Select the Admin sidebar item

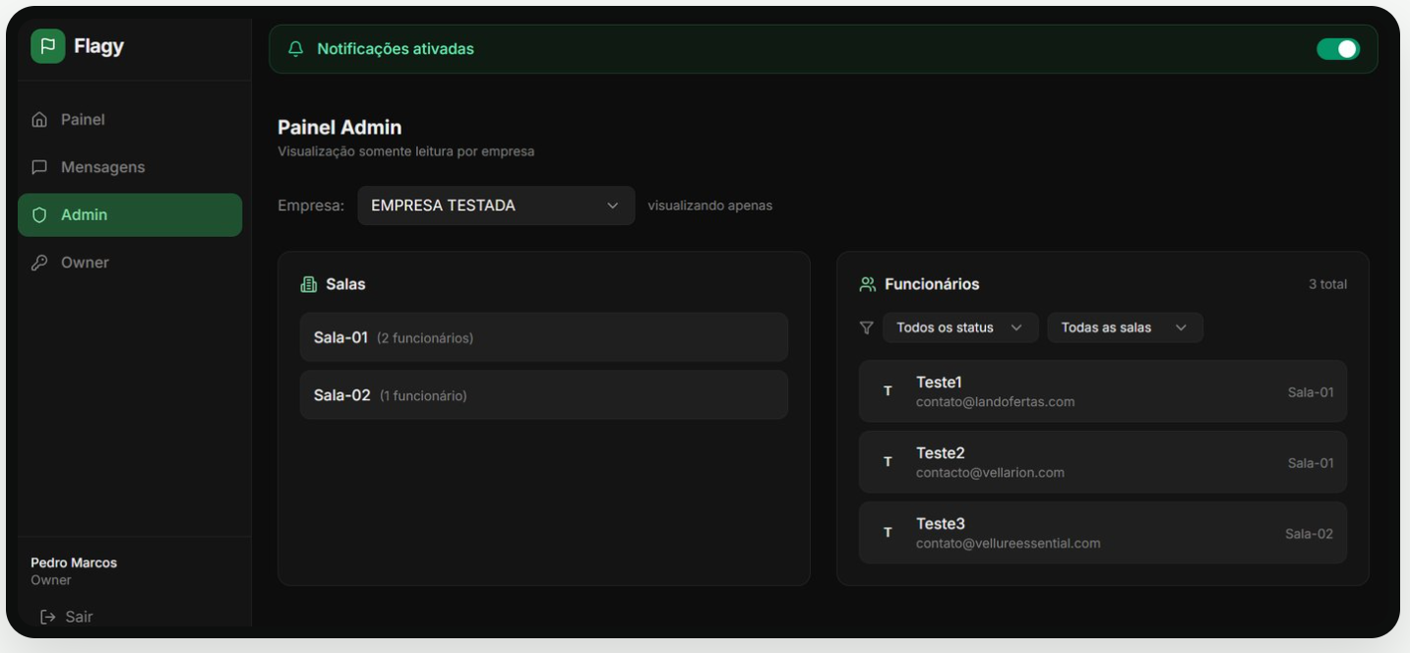[x=130, y=214]
